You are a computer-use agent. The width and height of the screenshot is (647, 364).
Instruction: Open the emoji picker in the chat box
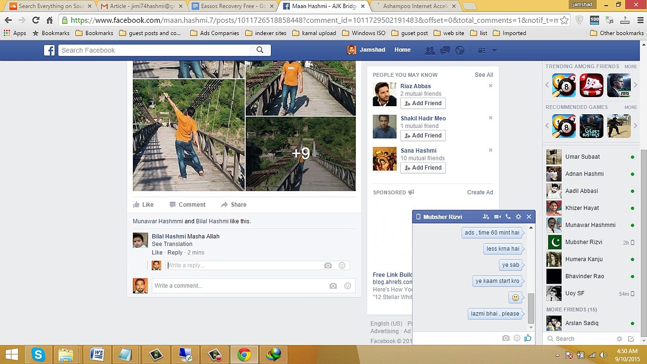tap(517, 338)
